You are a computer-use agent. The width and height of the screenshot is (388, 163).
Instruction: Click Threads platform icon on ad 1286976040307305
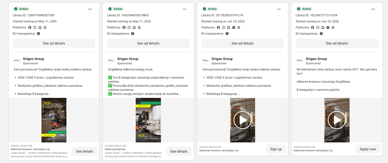45,27
